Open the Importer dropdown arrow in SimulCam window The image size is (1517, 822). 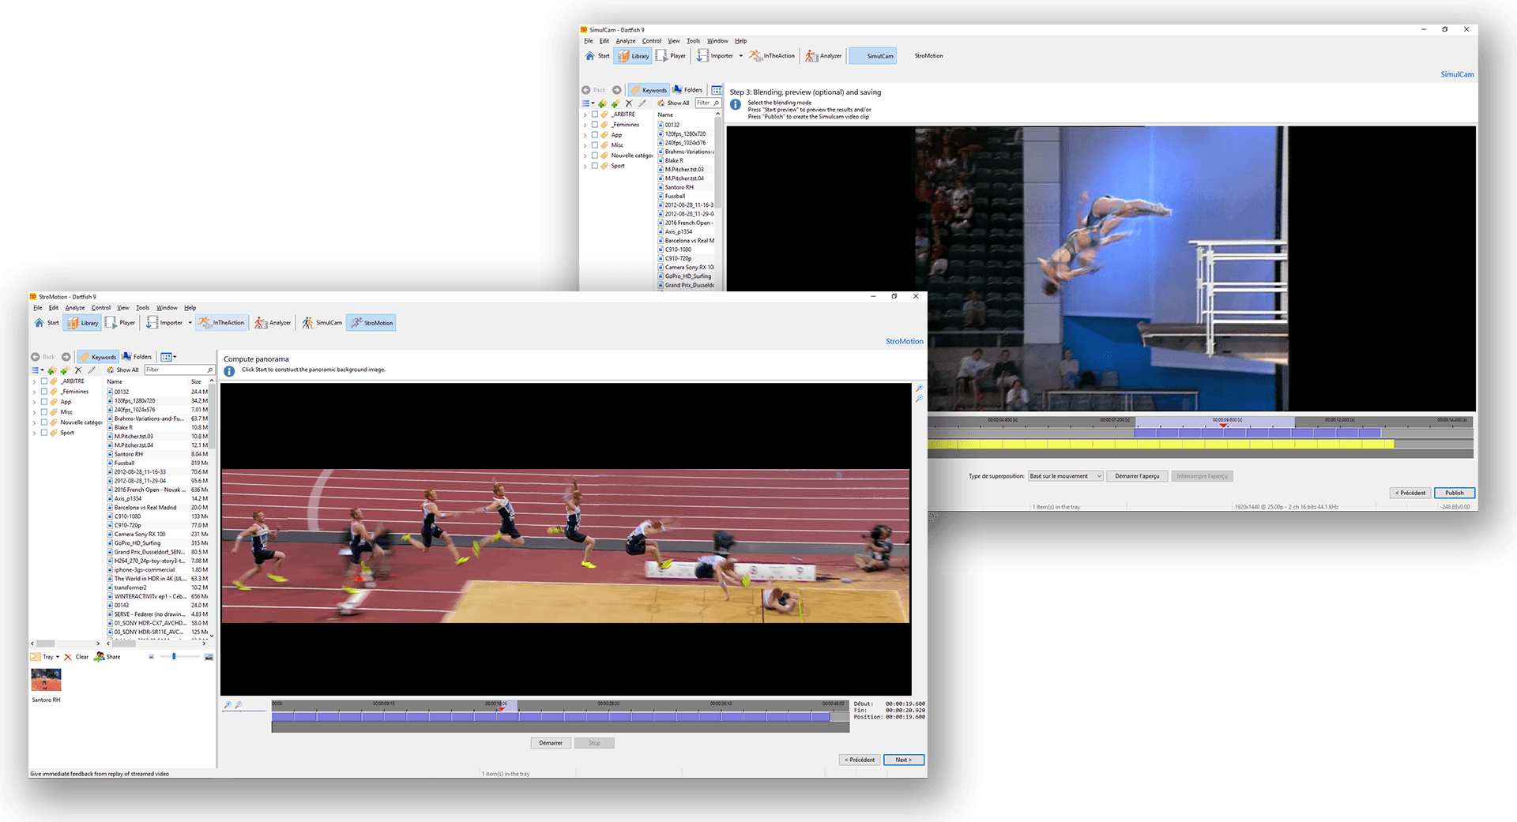click(741, 55)
